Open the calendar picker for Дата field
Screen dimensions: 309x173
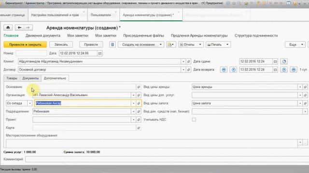tap(100, 53)
